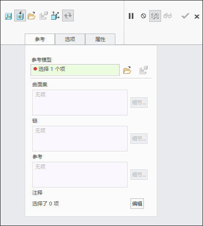Click the 参考模型 selection collector field
This screenshot has height=226, width=203.
[x=75, y=70]
